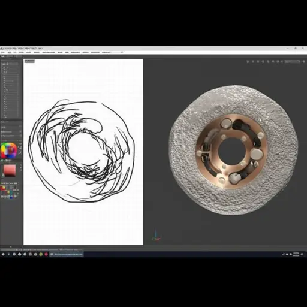Open the Windows Start button on taskbar
Image resolution: width=307 pixels, height=307 pixels.
tap(3, 254)
